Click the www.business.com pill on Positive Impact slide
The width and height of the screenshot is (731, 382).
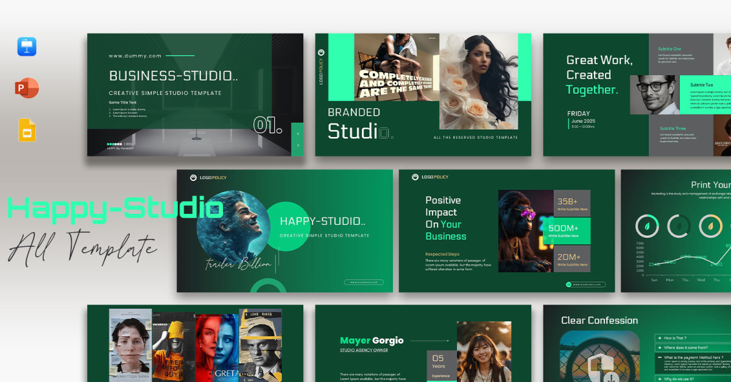click(x=585, y=284)
